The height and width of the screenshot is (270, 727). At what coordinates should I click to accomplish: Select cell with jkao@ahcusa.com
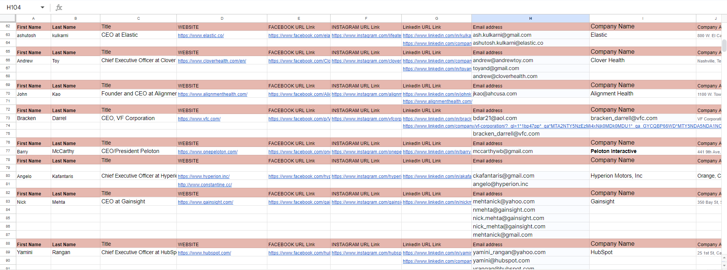(x=530, y=94)
